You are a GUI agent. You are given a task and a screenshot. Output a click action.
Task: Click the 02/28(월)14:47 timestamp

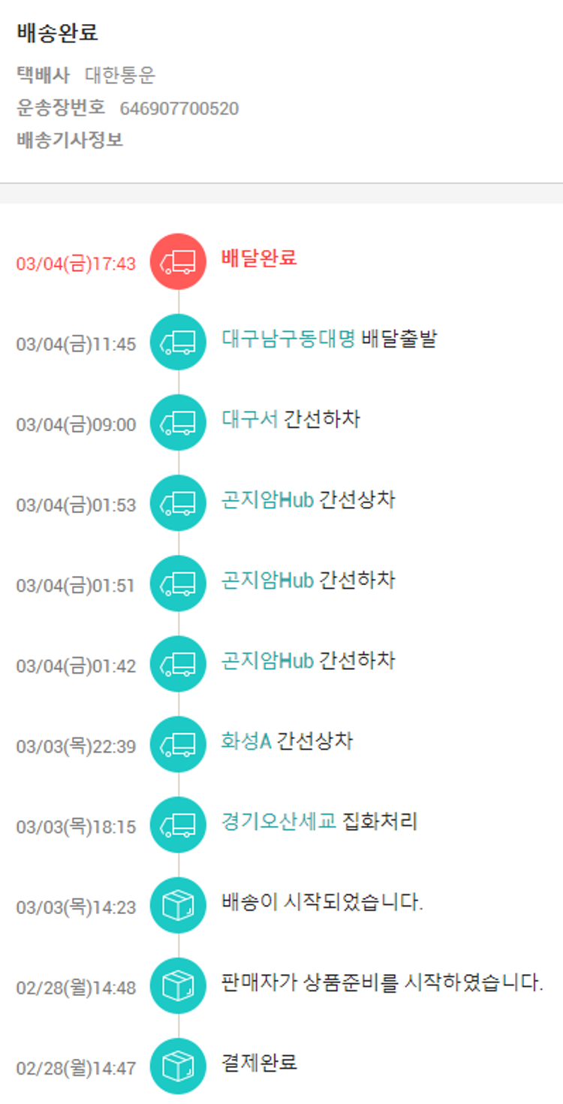click(76, 1068)
